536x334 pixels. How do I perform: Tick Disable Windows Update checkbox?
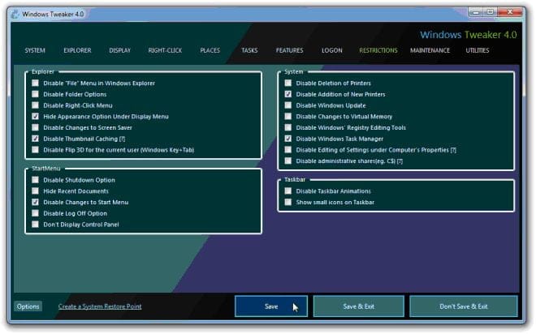[x=288, y=105]
